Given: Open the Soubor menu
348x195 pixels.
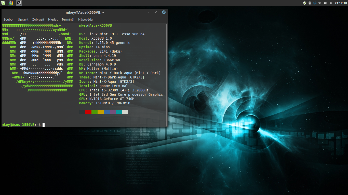Looking at the screenshot, I should pos(9,19).
